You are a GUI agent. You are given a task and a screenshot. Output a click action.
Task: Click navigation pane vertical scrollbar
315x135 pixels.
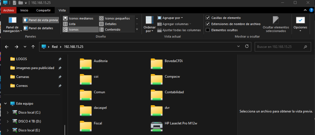(x=65, y=130)
